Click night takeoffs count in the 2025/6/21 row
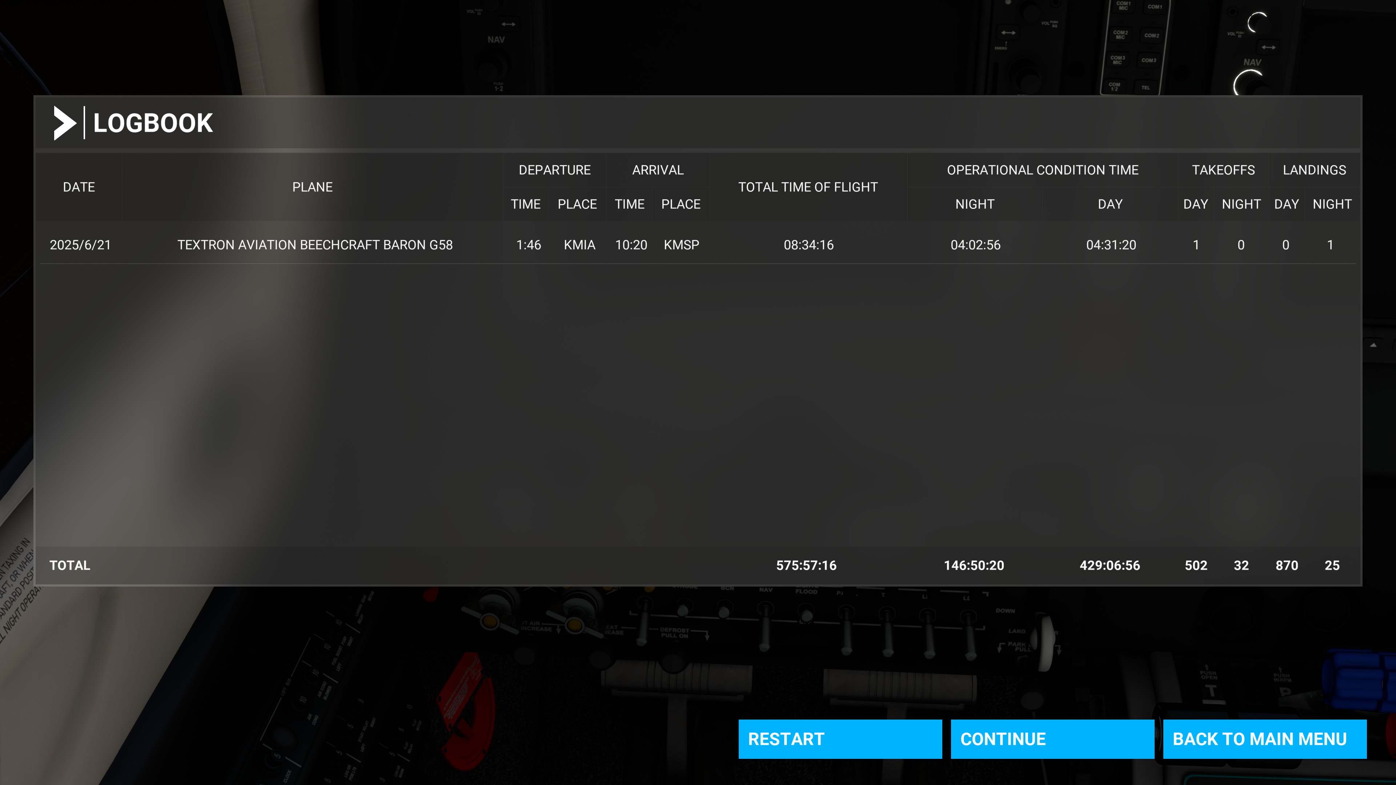The height and width of the screenshot is (785, 1396). tap(1241, 245)
